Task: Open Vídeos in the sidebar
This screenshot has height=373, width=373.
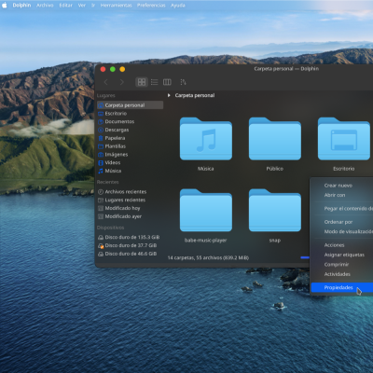Action: (x=113, y=162)
